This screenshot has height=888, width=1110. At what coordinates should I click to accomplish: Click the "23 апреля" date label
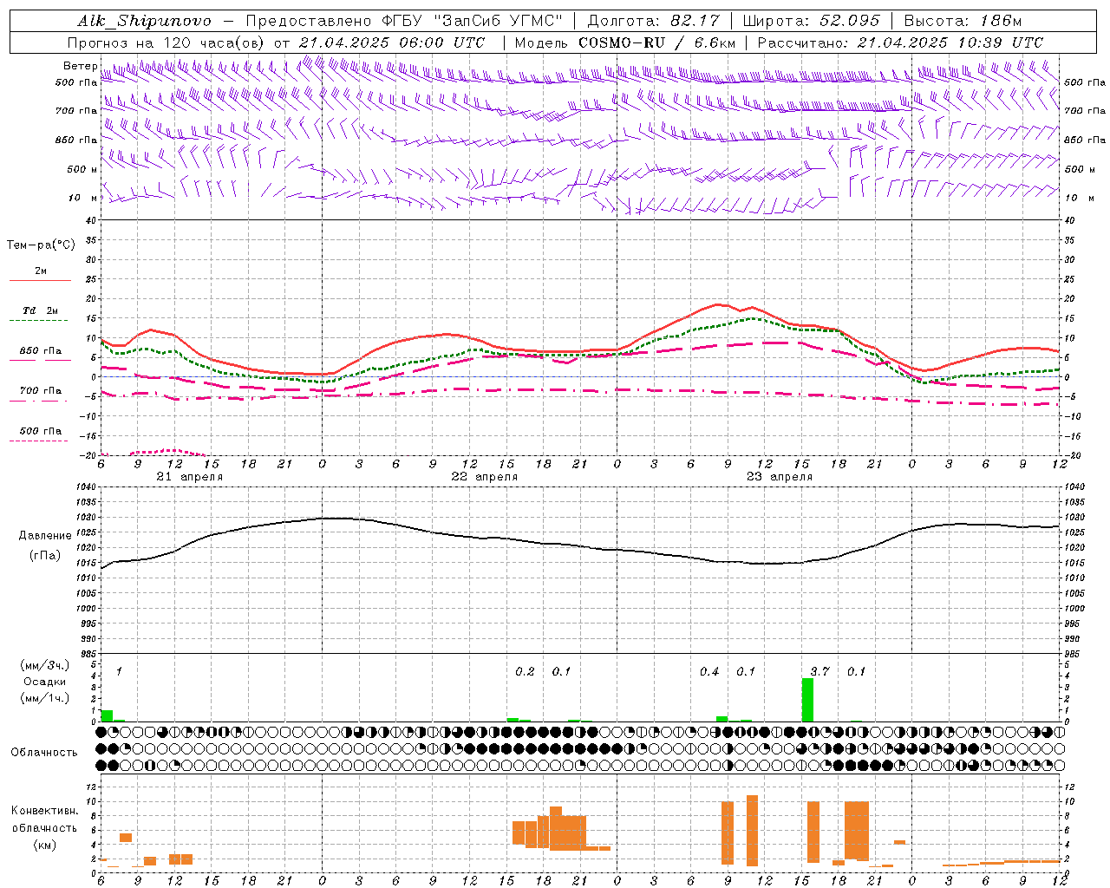[779, 477]
